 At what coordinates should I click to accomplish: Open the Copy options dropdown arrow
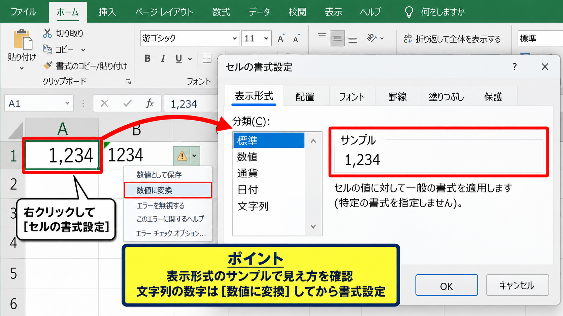coord(83,50)
